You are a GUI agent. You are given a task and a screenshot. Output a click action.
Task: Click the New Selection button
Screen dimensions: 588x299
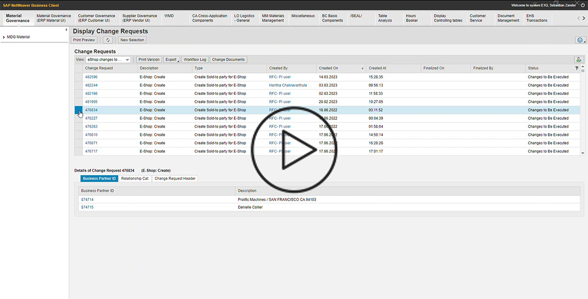coord(132,40)
